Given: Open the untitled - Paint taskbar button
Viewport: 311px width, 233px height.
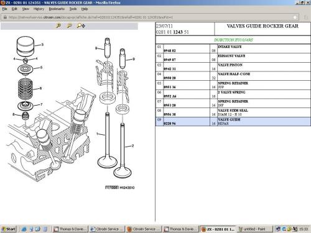Looking at the screenshot, I should click(254, 229).
